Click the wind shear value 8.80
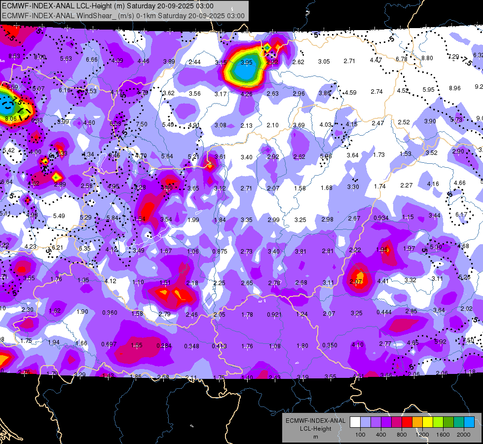This screenshot has height=444, width=483. 427,58
